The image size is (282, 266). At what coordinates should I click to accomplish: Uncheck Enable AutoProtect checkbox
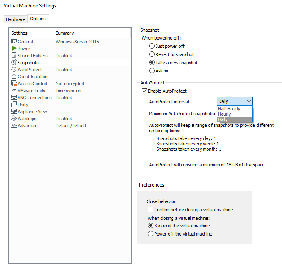pos(144,91)
